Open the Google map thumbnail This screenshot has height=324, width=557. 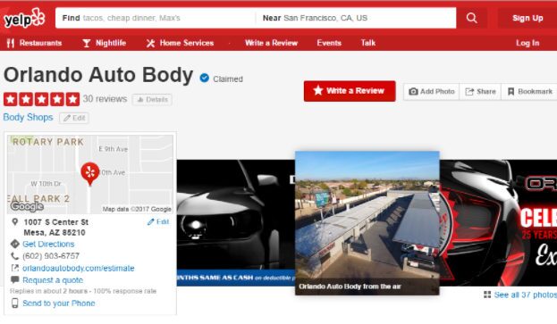coord(90,174)
